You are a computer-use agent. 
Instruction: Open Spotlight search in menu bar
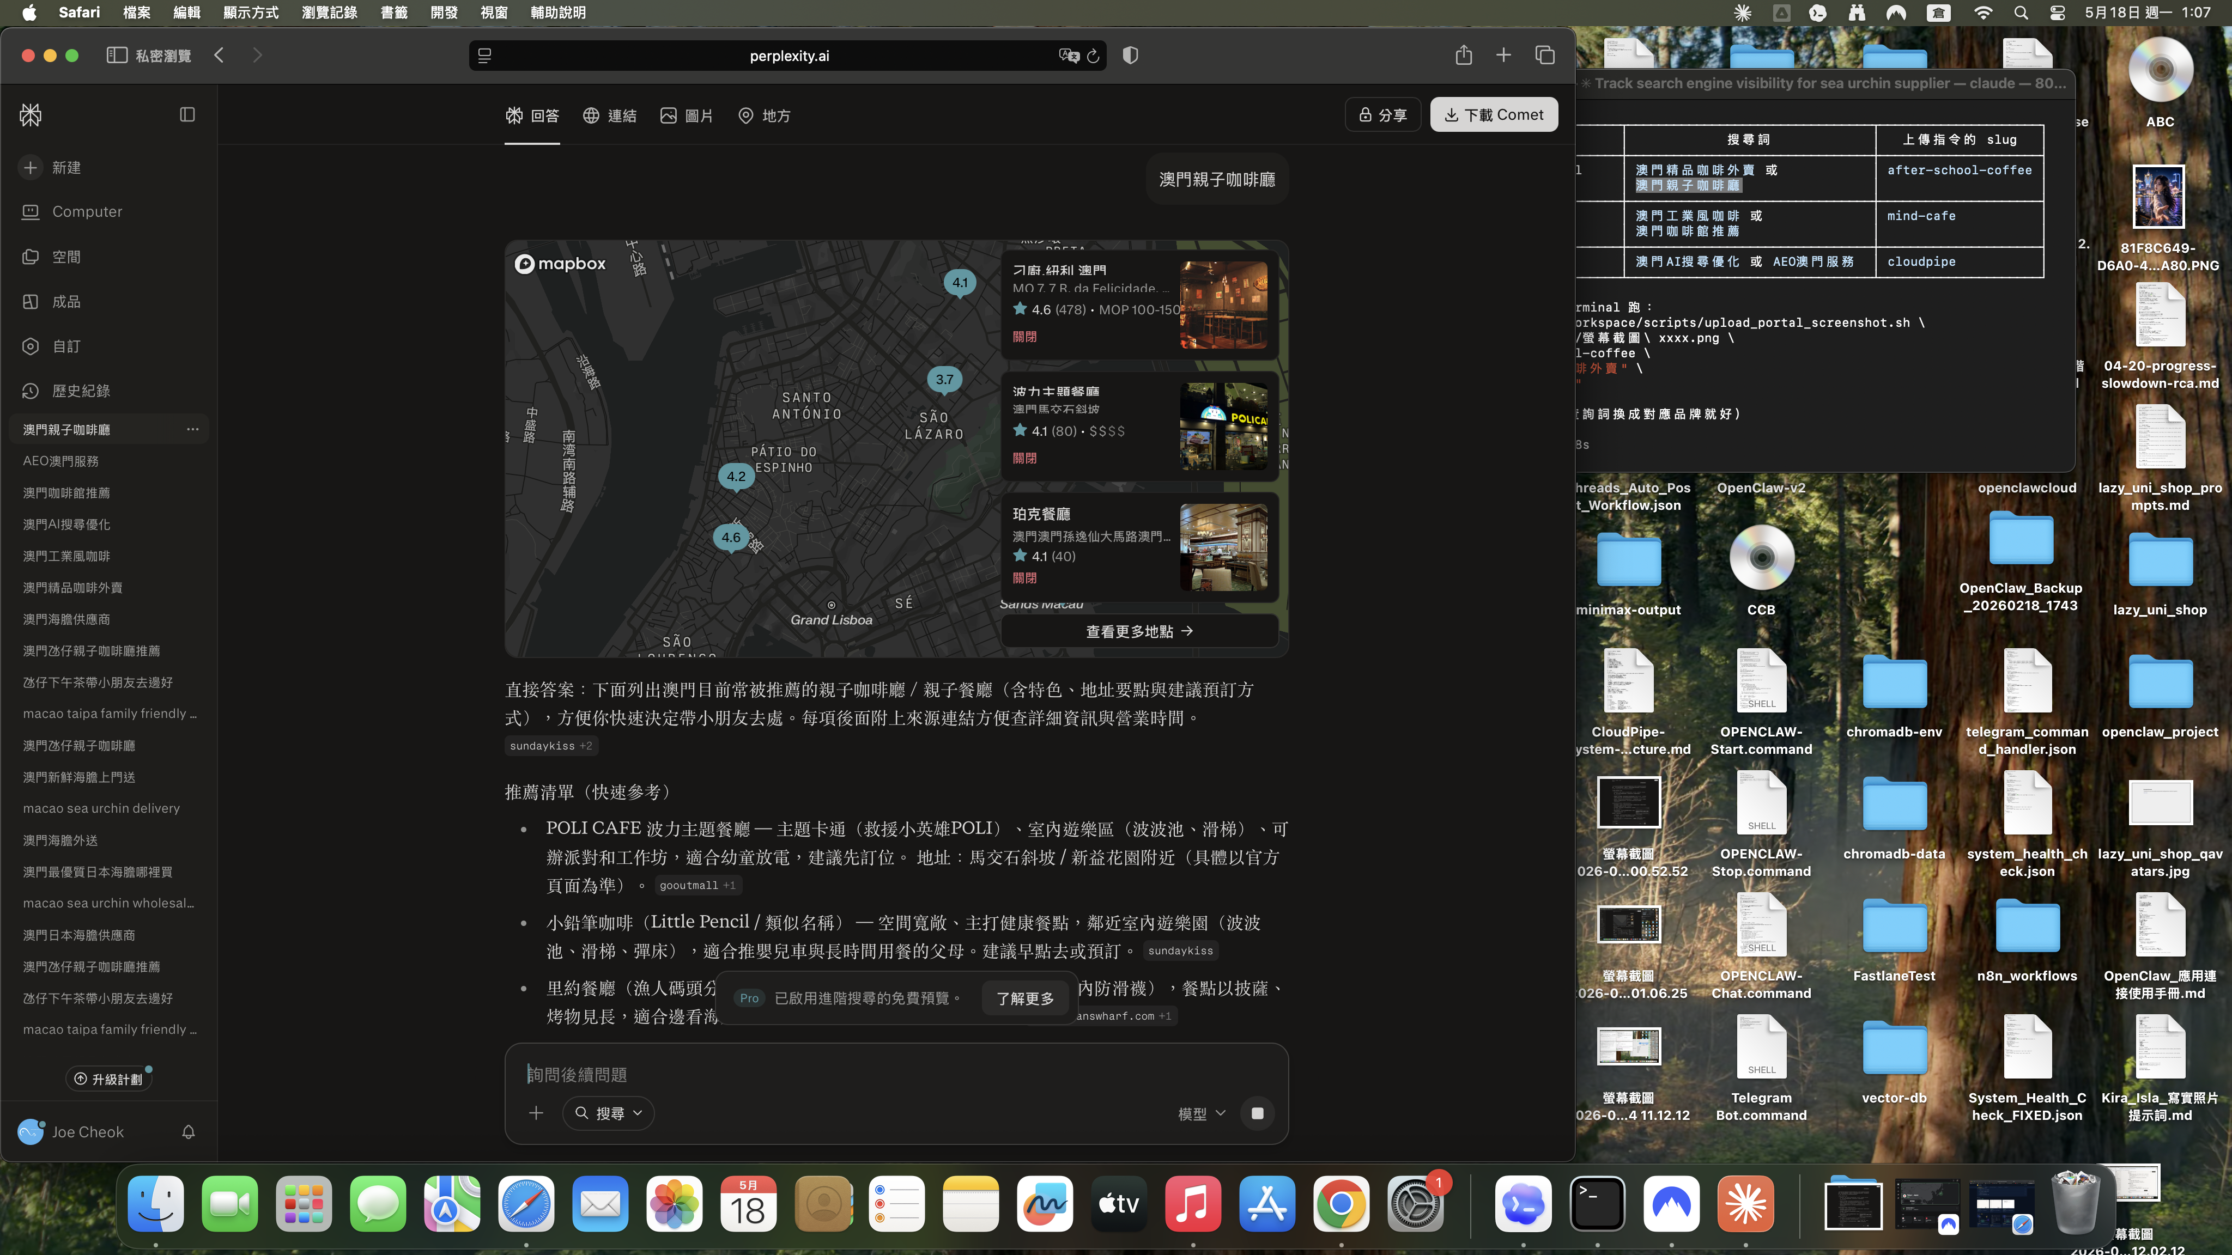tap(2021, 12)
